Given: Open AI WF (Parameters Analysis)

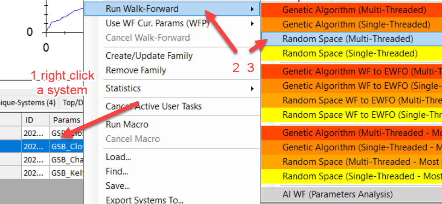Looking at the screenshot, I should 337,194.
